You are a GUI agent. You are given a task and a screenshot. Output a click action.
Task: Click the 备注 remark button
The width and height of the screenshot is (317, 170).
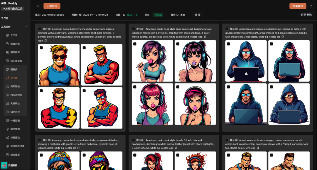(x=198, y=15)
